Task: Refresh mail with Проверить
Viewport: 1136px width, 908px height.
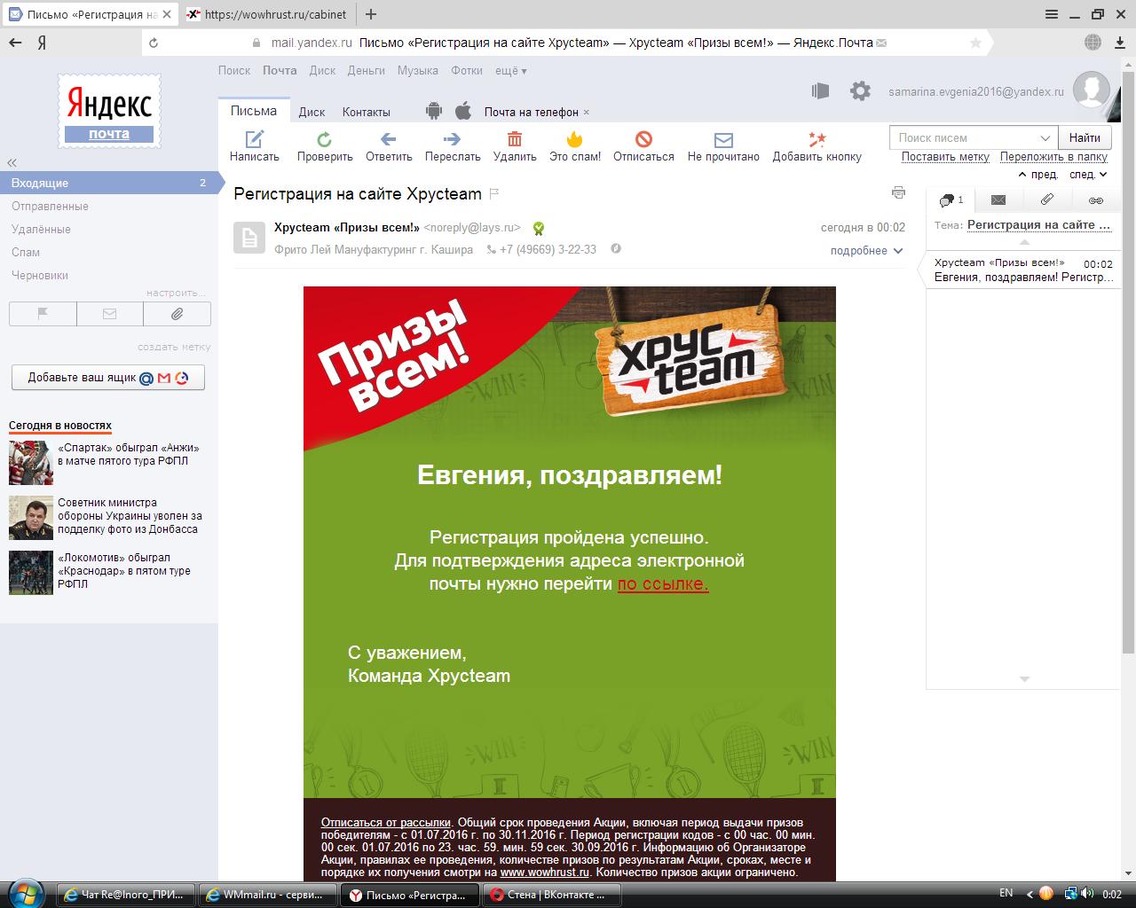Action: [325, 139]
